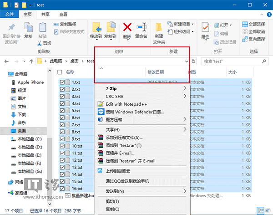Uncheck the checkbox for 1.txt

(x=62, y=82)
